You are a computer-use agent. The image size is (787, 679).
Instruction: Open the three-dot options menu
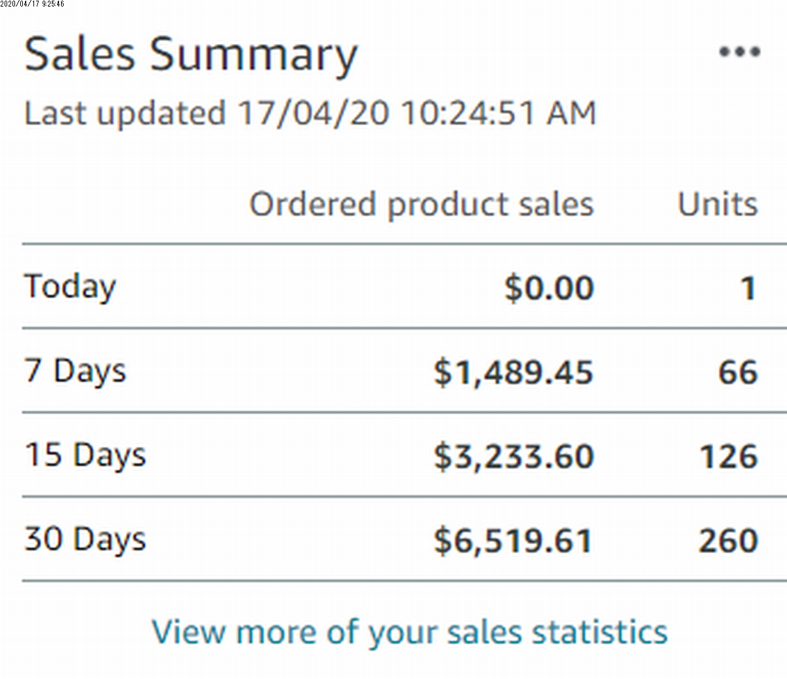[x=739, y=52]
